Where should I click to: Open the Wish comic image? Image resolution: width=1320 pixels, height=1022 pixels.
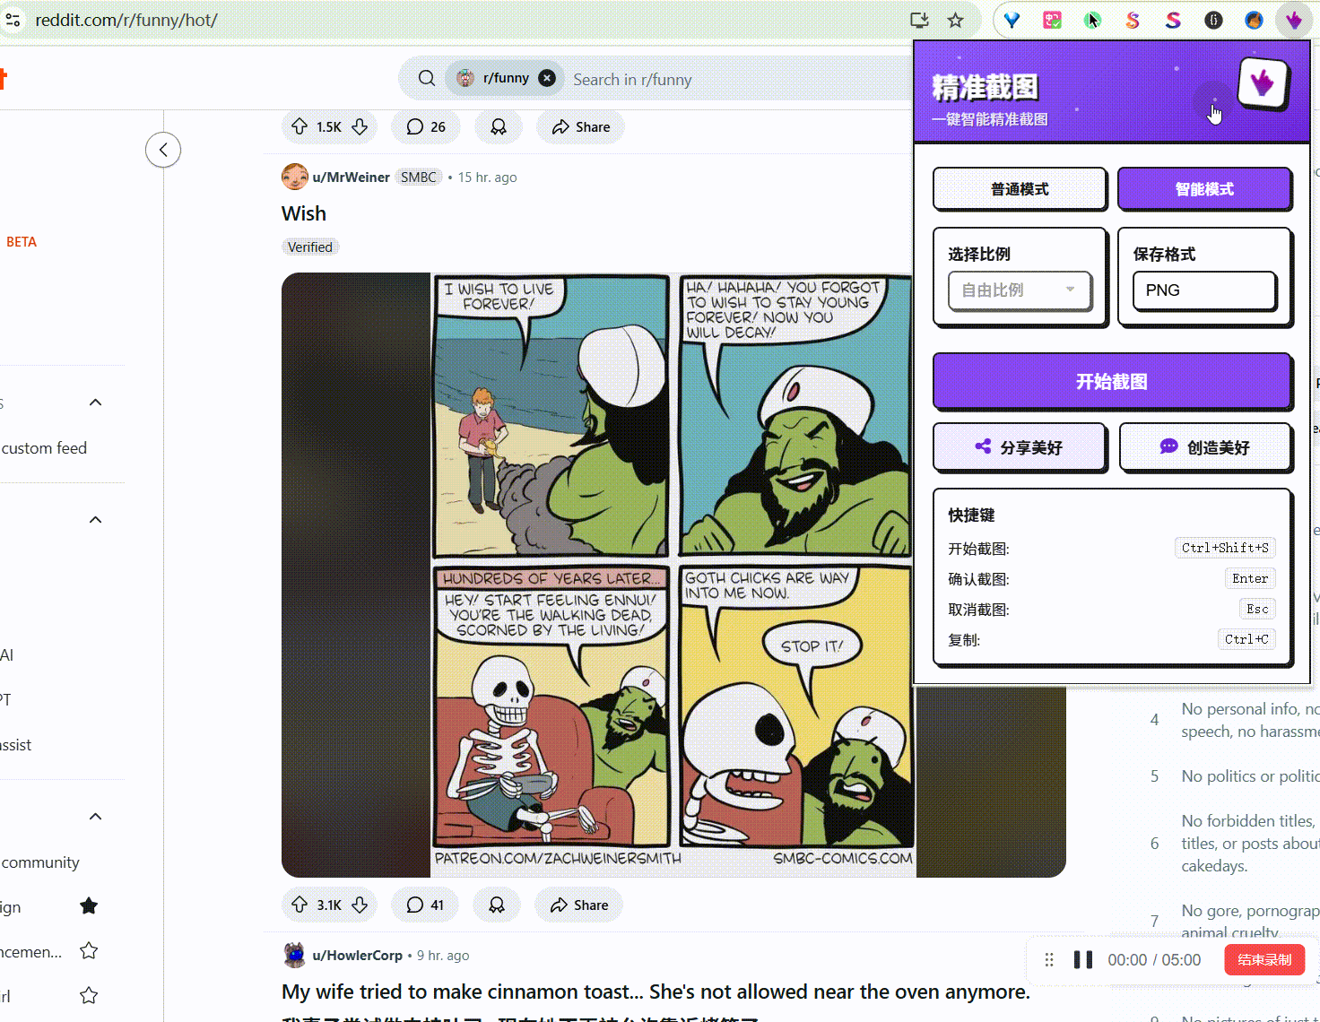point(673,574)
